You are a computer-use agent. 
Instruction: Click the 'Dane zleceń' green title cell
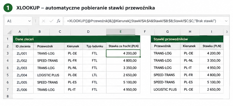(77, 39)
